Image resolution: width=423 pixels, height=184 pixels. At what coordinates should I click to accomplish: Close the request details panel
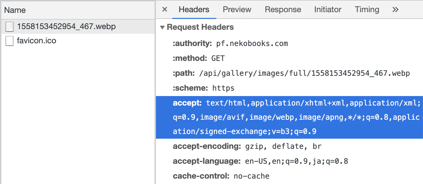(x=165, y=9)
